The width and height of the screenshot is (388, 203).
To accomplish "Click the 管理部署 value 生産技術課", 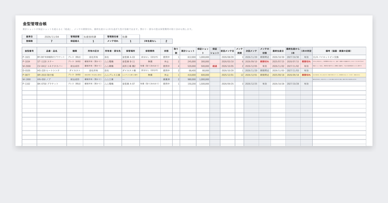I will (x=93, y=37).
